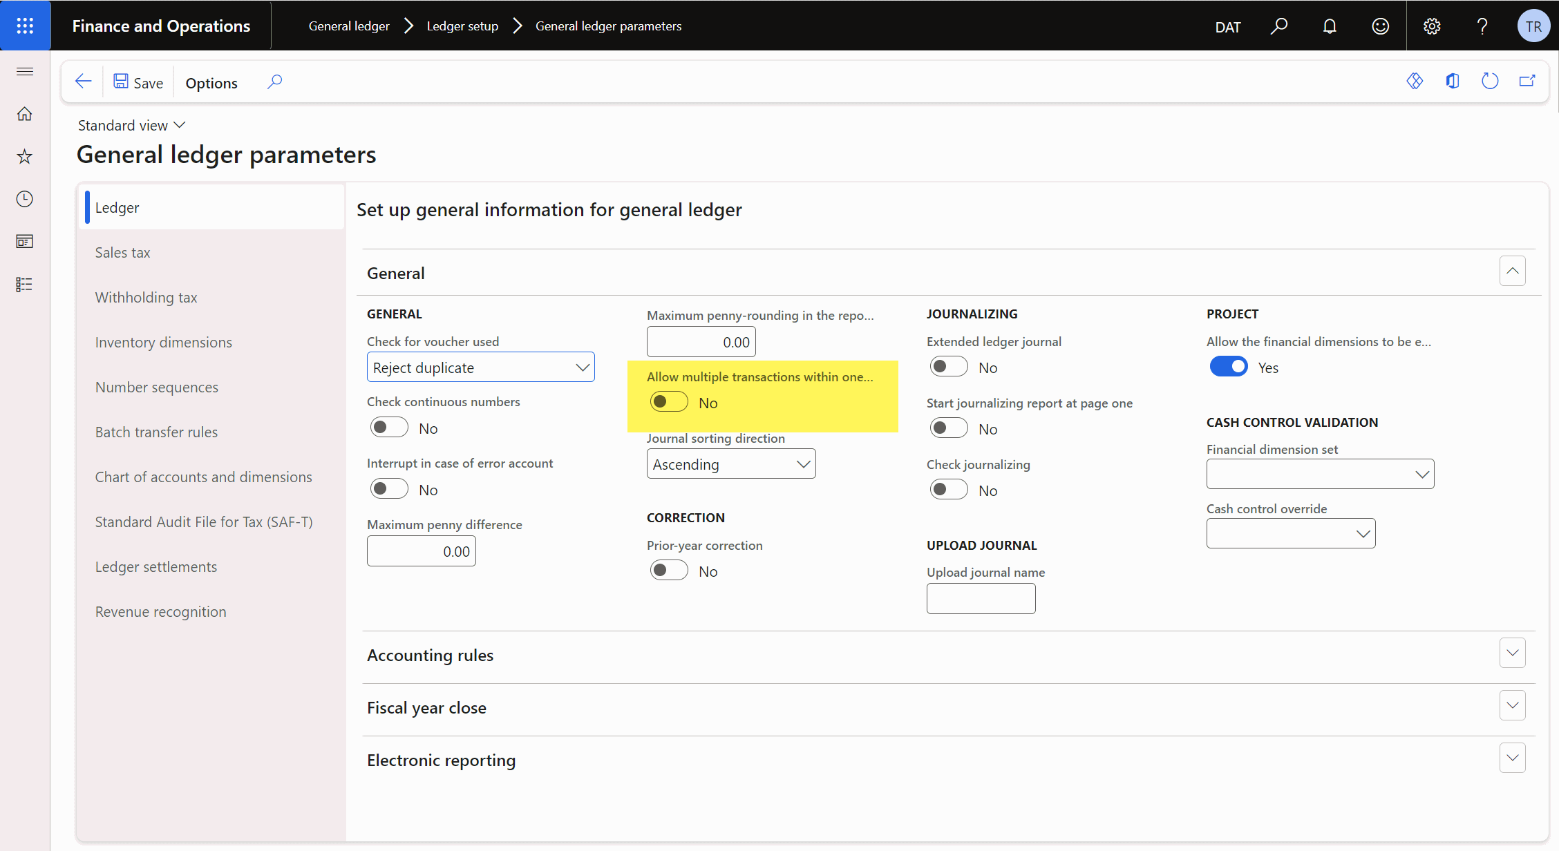Click General ledger parameters breadcrumb
Viewport: 1559px width, 851px height.
609,26
